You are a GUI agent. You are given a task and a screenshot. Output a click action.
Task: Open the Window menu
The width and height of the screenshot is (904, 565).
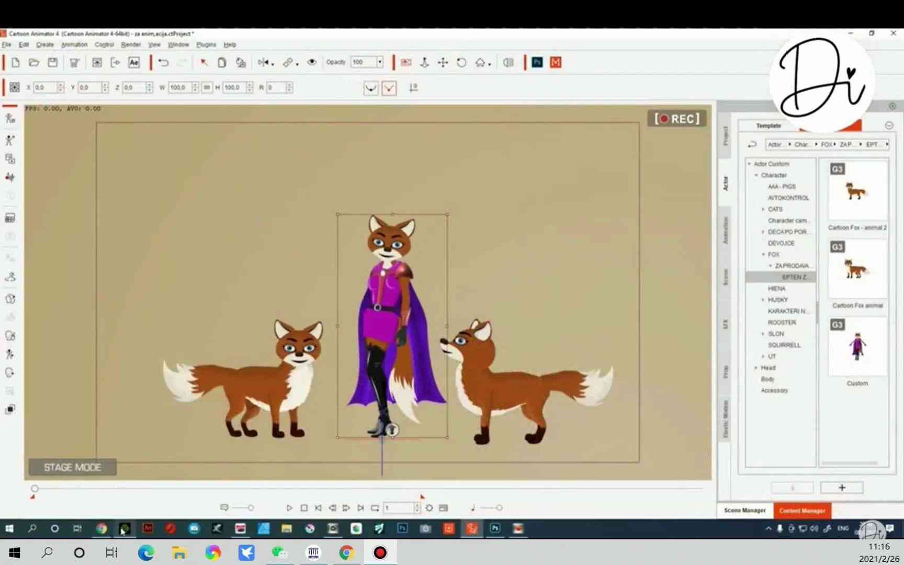point(178,45)
